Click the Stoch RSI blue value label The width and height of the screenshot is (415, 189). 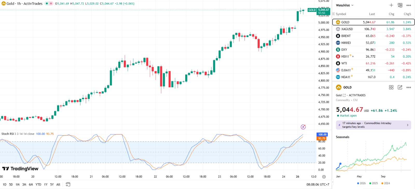tap(40, 134)
